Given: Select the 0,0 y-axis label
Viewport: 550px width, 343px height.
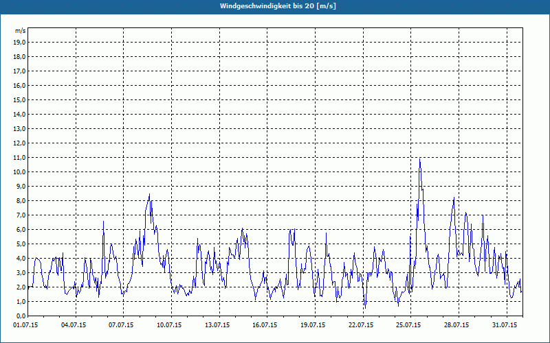Looking at the screenshot, I should coord(21,316).
